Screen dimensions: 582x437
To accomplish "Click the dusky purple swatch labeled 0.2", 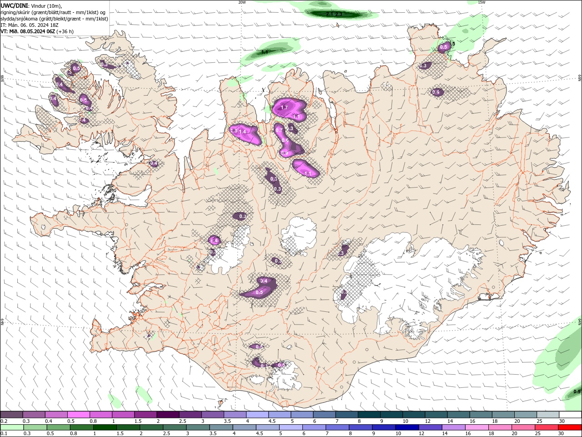I will (11, 415).
